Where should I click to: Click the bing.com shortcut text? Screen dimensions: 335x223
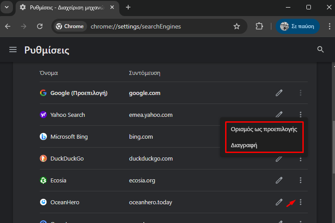pos(141,137)
